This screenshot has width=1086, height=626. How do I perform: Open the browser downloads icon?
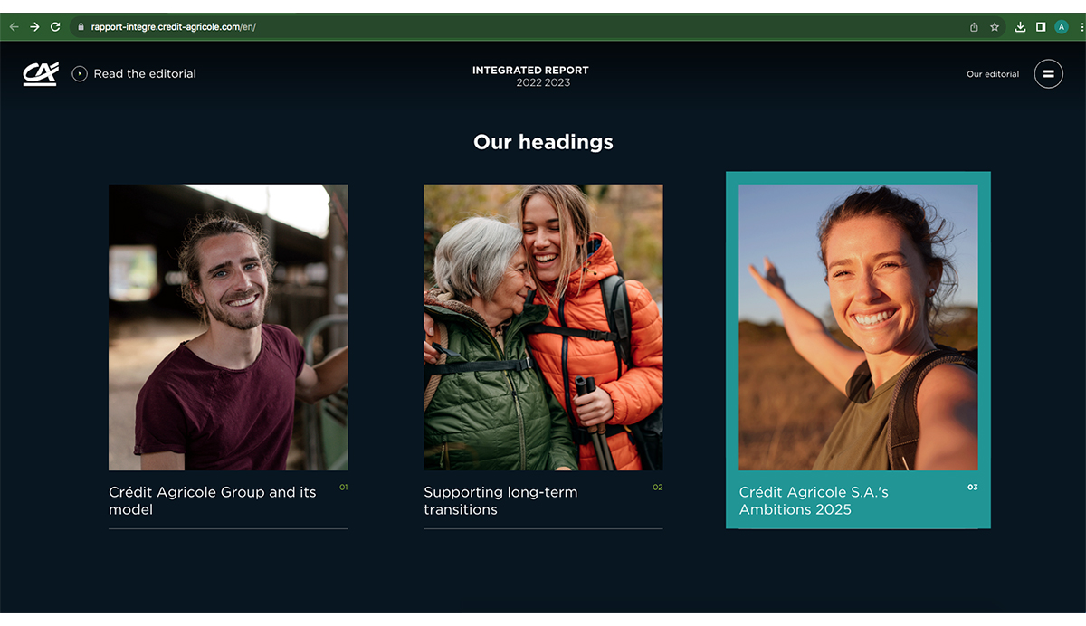point(1020,27)
